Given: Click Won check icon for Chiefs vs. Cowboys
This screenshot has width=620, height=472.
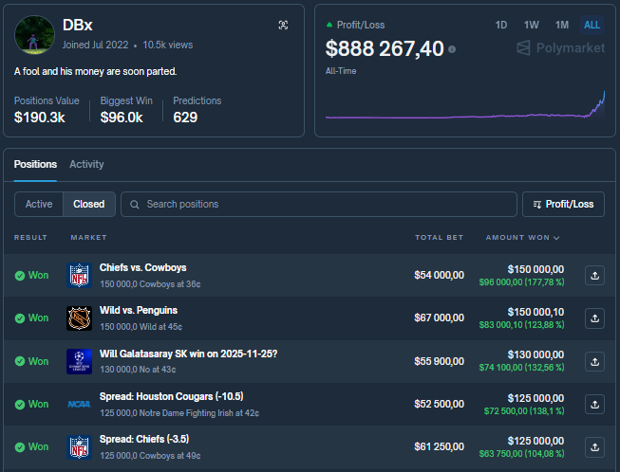Looking at the screenshot, I should 20,276.
